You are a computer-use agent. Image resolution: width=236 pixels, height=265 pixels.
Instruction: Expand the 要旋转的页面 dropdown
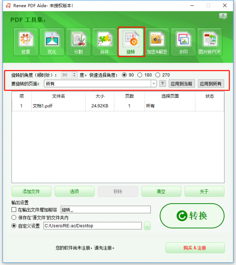[x=154, y=84]
